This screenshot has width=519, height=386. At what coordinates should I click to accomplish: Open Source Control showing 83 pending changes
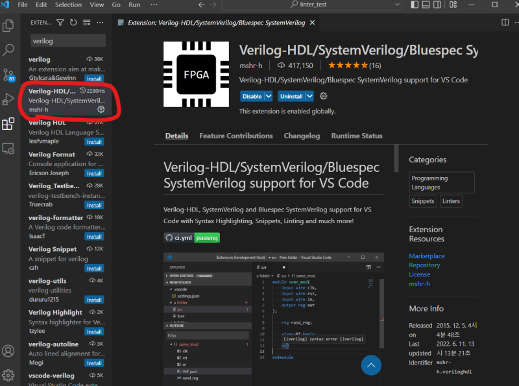8,76
